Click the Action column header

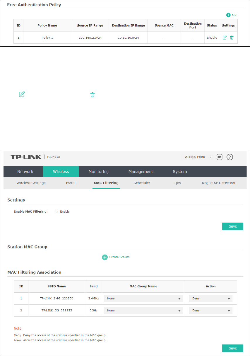click(211, 287)
